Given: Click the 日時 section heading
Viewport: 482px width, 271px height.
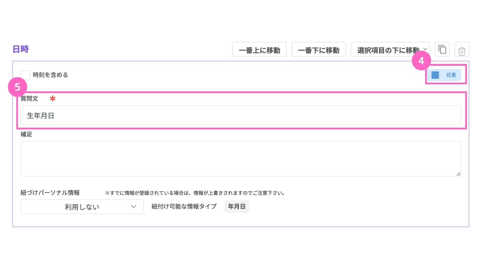Looking at the screenshot, I should point(21,49).
